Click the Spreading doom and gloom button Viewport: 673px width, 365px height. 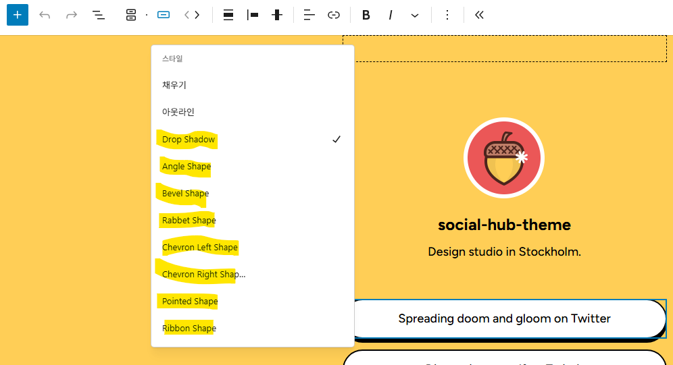pyautogui.click(x=504, y=318)
